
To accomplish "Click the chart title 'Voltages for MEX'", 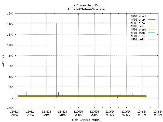I will point(86,5).
